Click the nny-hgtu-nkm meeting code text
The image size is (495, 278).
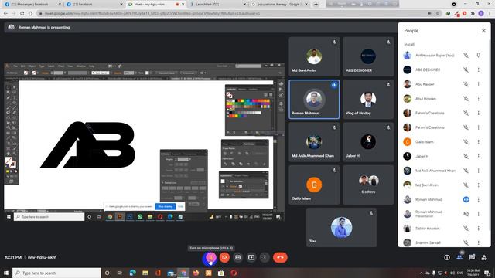coord(42,257)
